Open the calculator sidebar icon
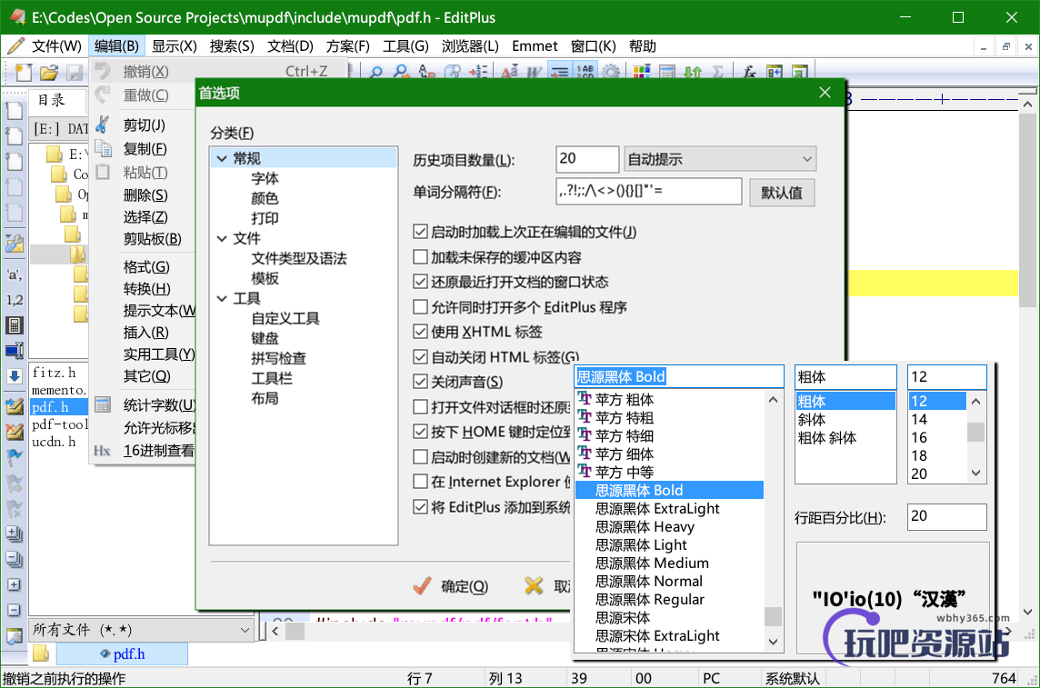Viewport: 1040px width, 688px height. click(x=14, y=324)
